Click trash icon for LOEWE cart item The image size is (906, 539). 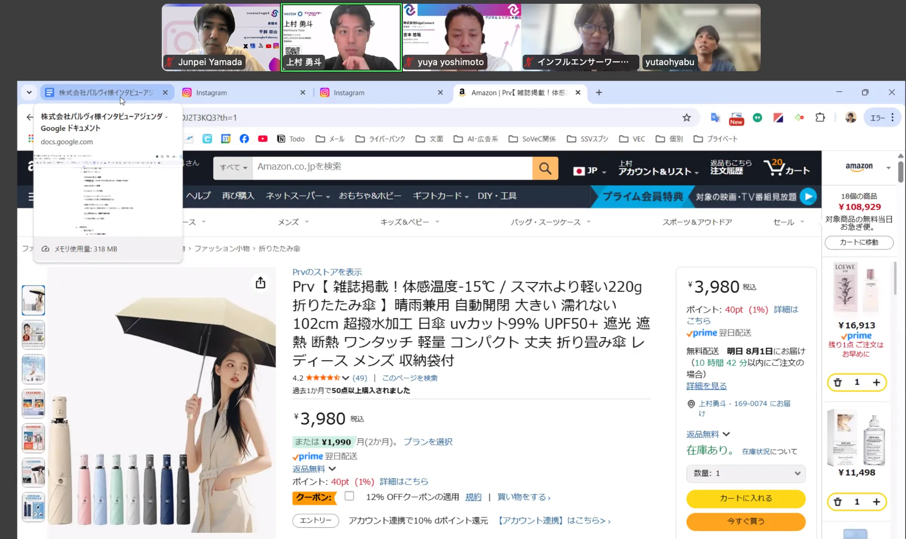coord(838,382)
